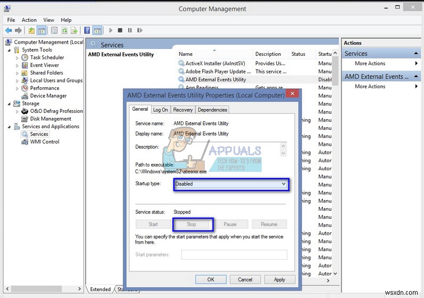The height and width of the screenshot is (298, 424).
Task: Collapse the Storage tree node
Action: click(x=9, y=104)
